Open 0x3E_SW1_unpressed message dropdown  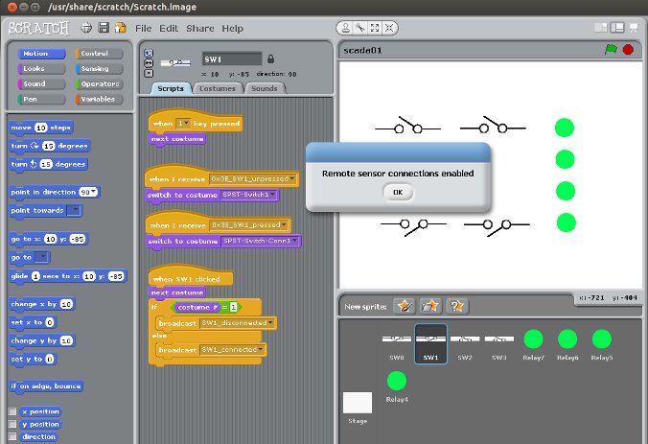[x=292, y=178]
